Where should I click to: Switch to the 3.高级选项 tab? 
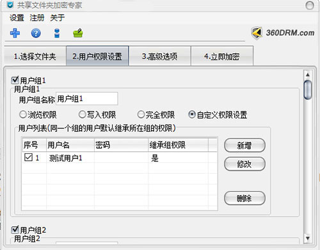coord(160,56)
